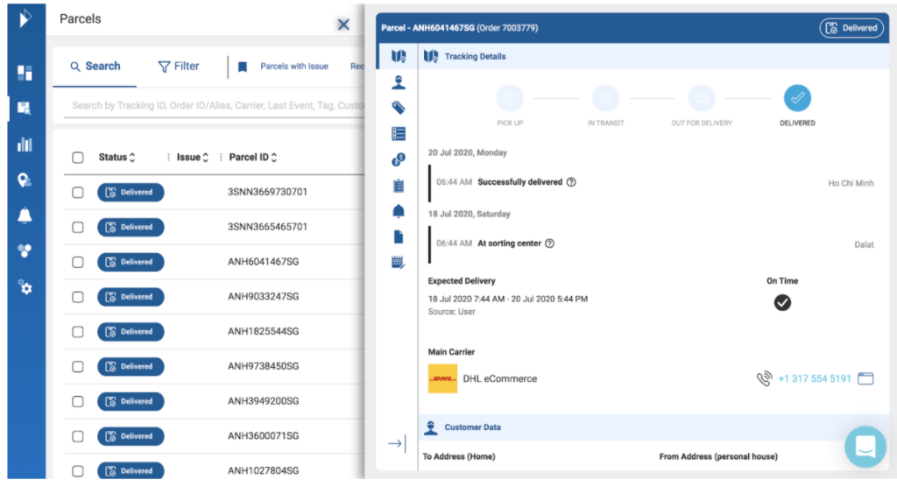Click the document file icon in parcel panel
This screenshot has height=487, width=897.
coord(399,236)
